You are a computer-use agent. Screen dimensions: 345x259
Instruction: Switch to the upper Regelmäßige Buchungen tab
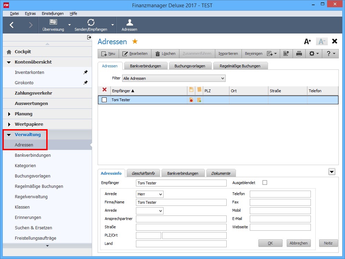240,66
